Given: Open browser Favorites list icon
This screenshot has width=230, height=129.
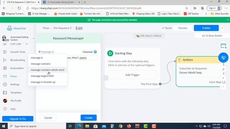Looking at the screenshot, I should tap(195, 8).
